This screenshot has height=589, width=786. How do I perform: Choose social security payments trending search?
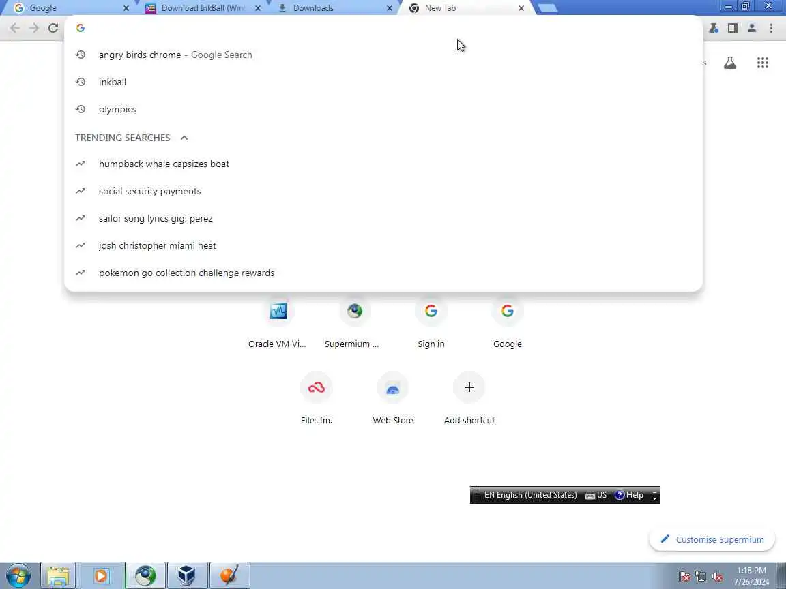pyautogui.click(x=383, y=192)
